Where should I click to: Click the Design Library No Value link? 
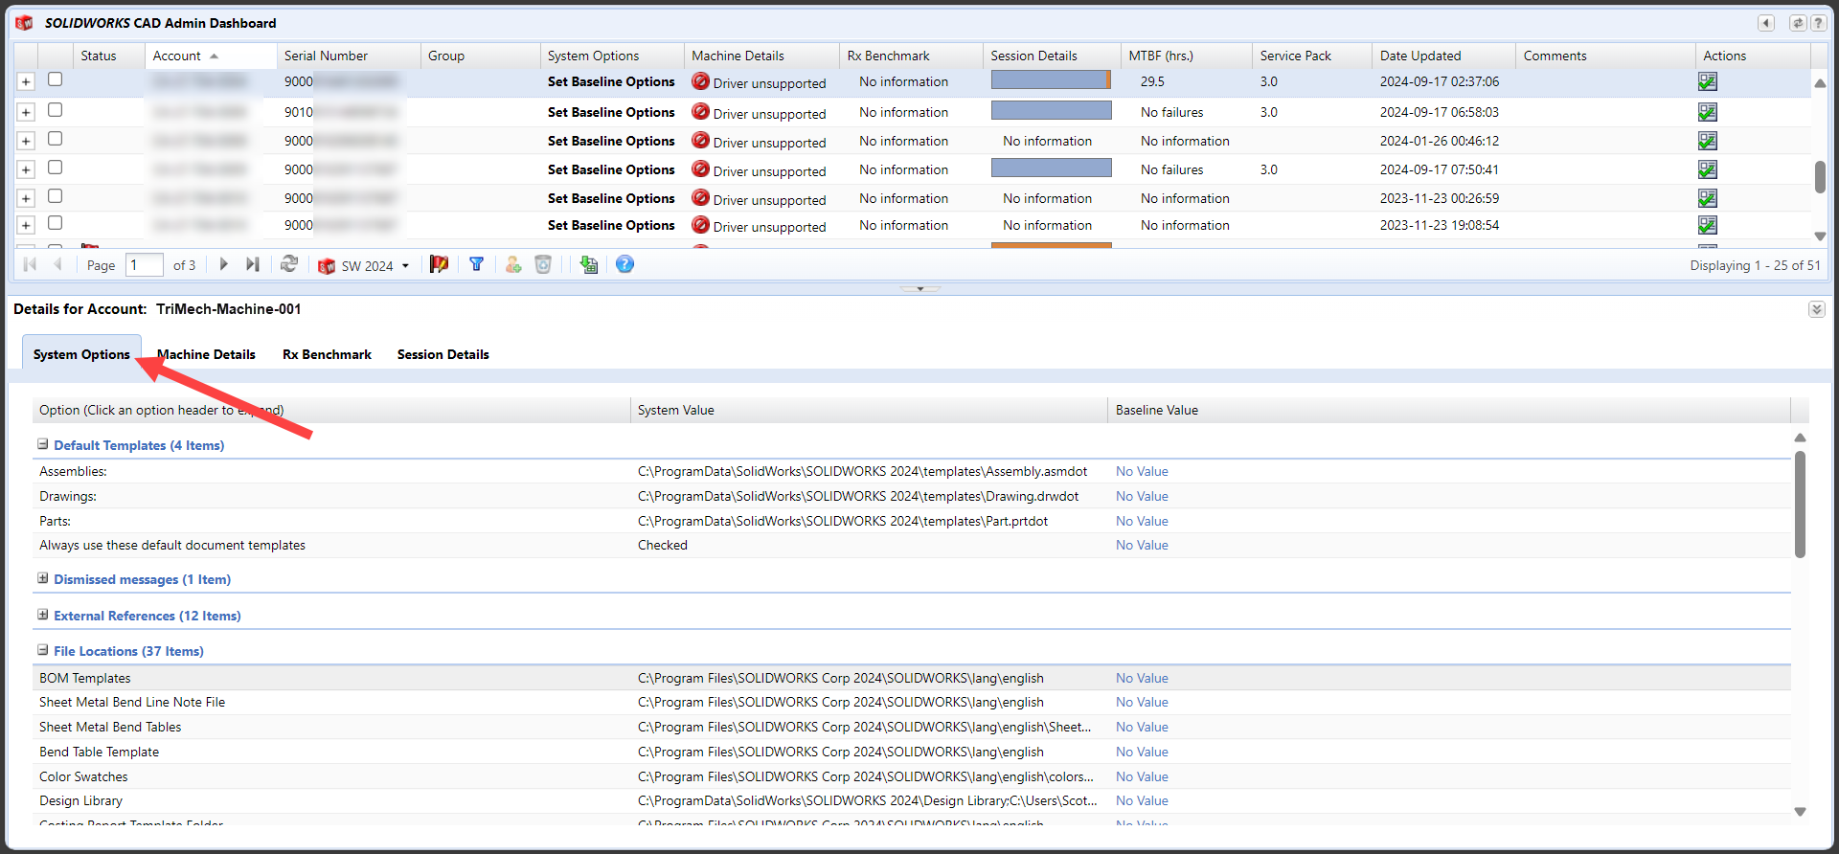click(1142, 800)
